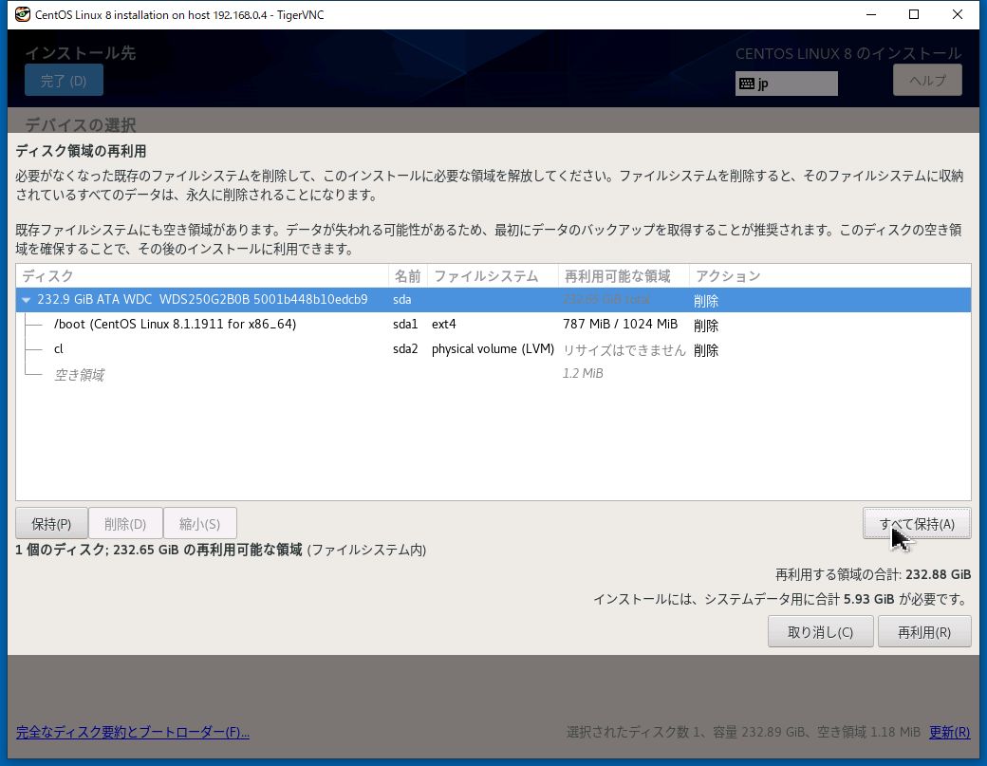987x766 pixels.
Task: Click the ディスク column header
Action: click(202, 275)
